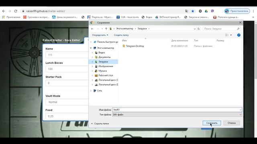Go back in the save dialog
Viewport: 257px width, 144px height.
(x=92, y=29)
